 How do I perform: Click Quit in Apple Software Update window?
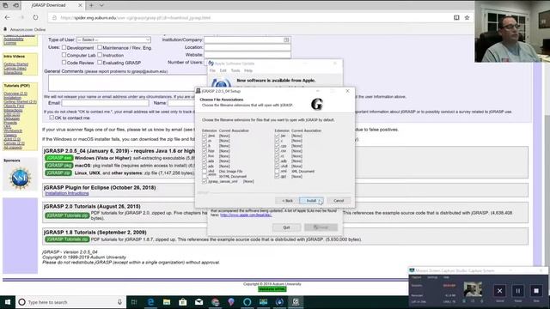tap(286, 227)
